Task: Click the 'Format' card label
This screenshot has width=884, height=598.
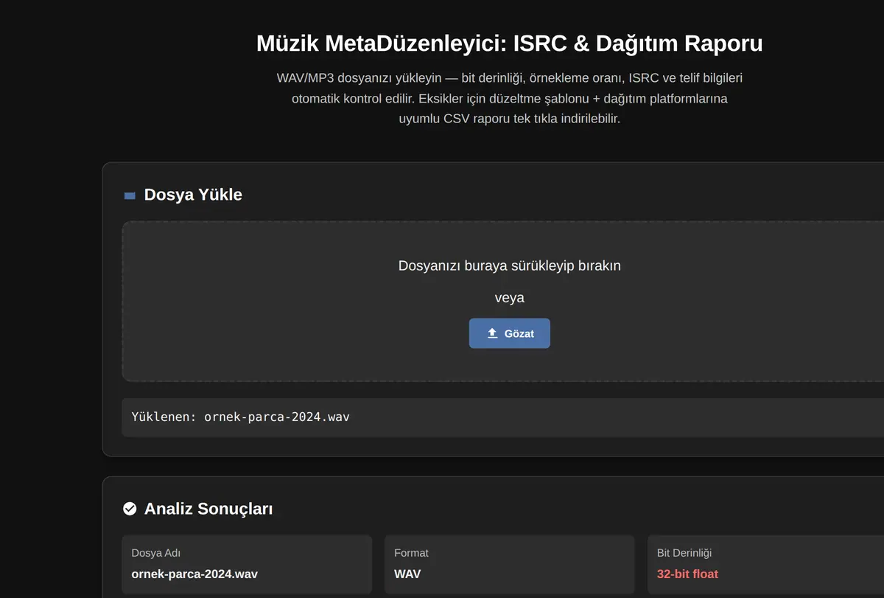Action: (411, 553)
